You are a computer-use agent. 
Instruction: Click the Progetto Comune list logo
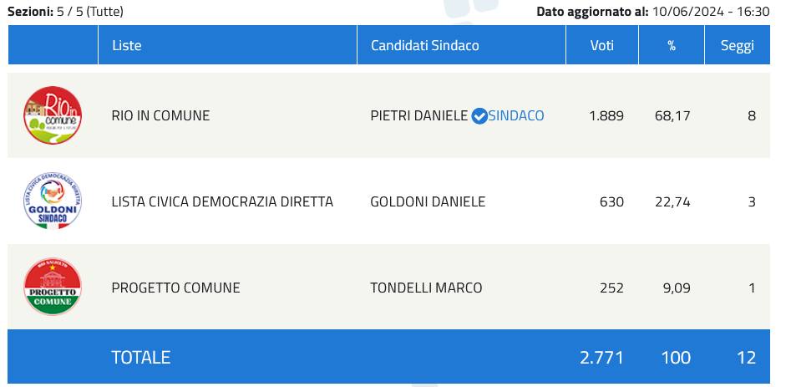53,288
